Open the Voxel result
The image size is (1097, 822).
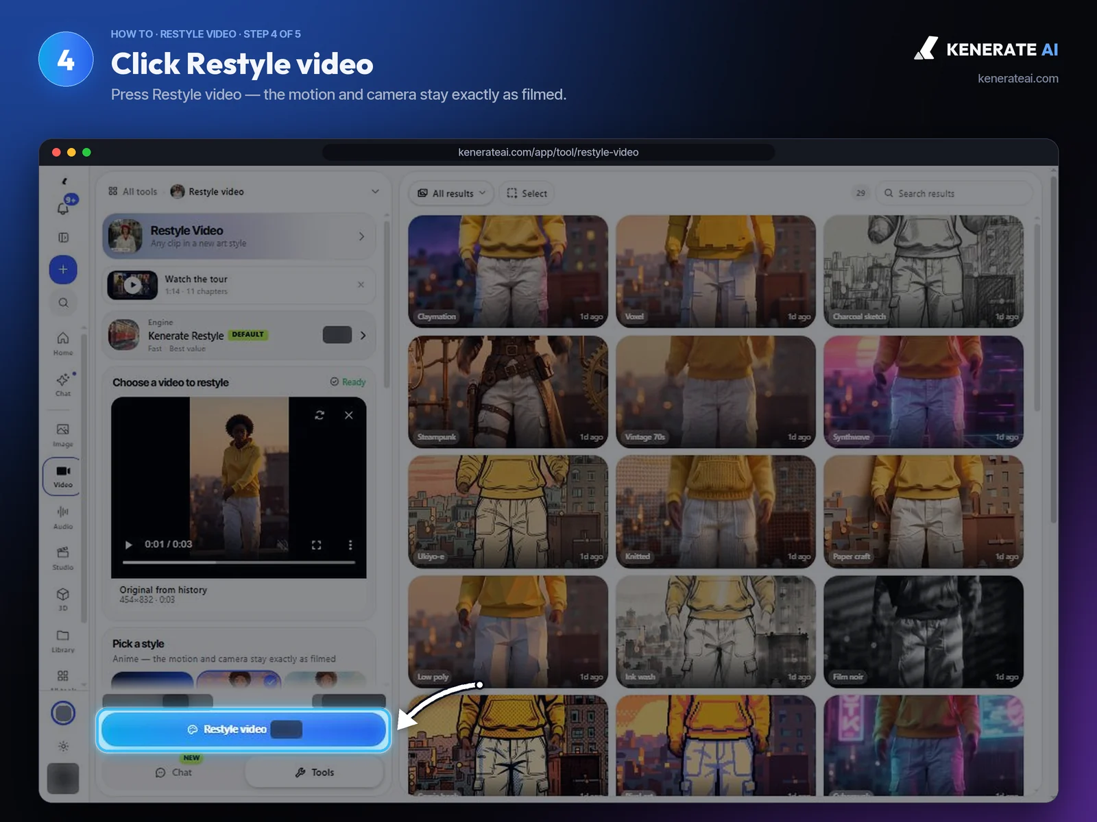[x=716, y=271]
